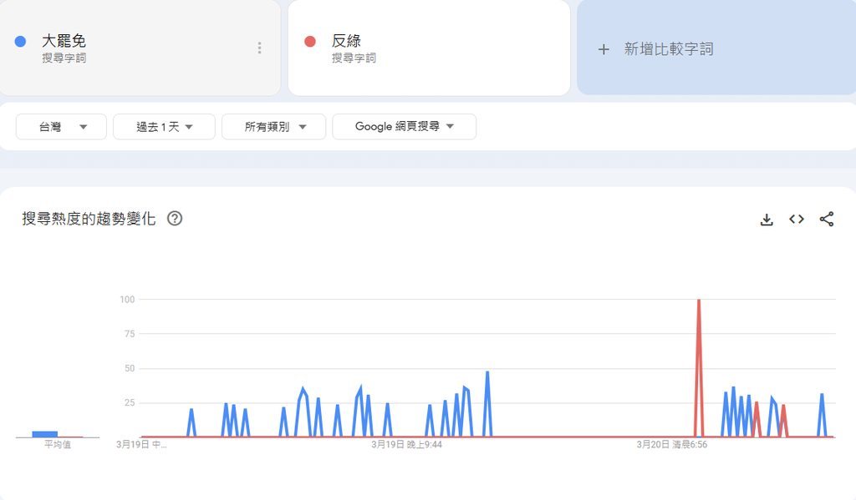
Task: Open the Google 網頁搜尋 search type dropdown
Action: click(404, 127)
